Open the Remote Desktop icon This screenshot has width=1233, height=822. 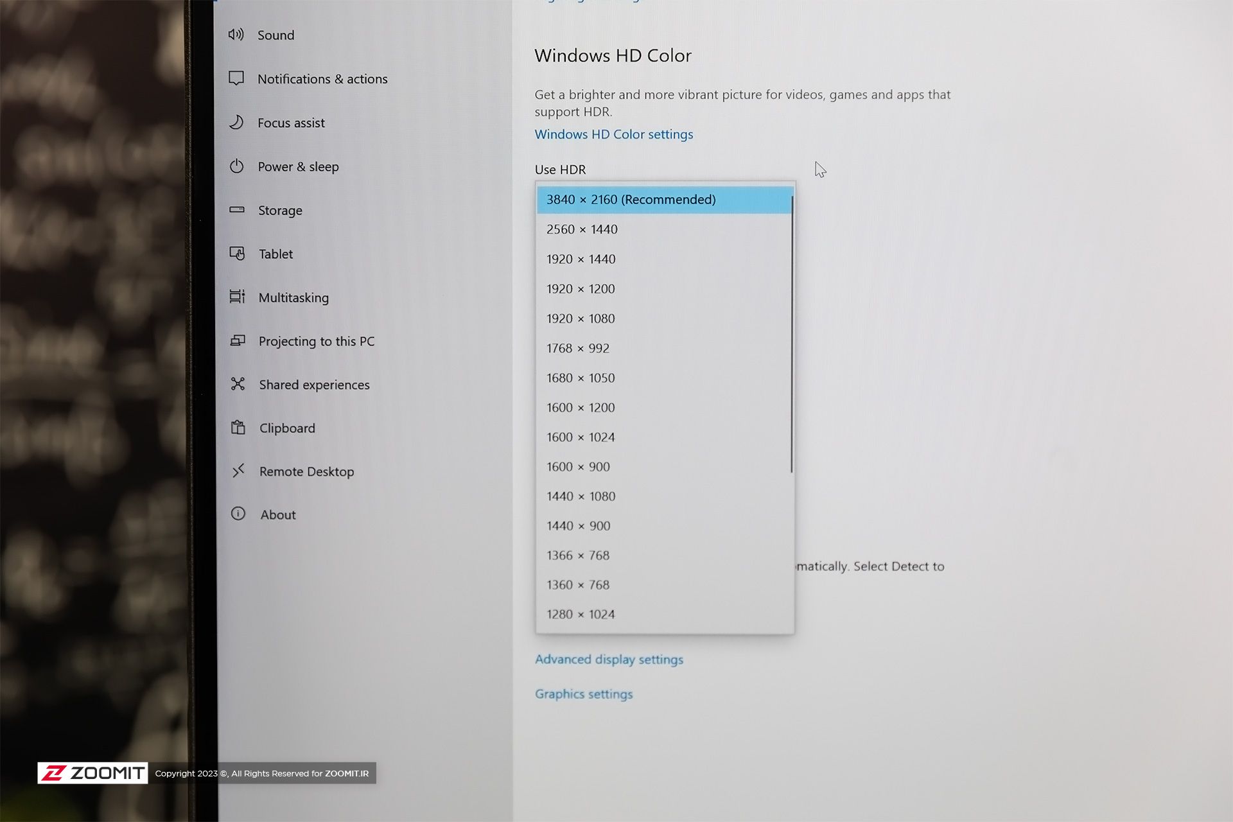[238, 471]
